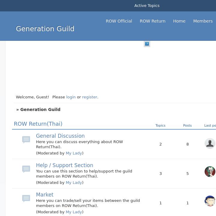Click the Market board speech-bubble icon
This screenshot has width=216, height=216.
[x=26, y=198]
